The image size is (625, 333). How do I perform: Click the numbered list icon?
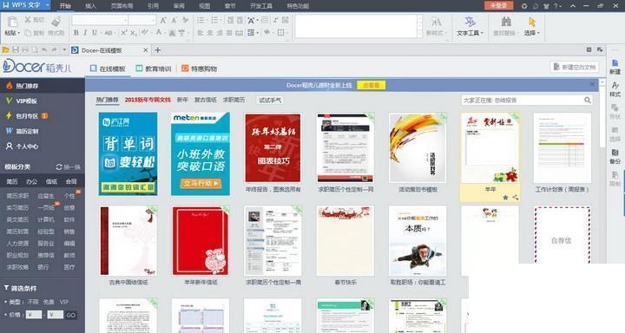coord(215,20)
